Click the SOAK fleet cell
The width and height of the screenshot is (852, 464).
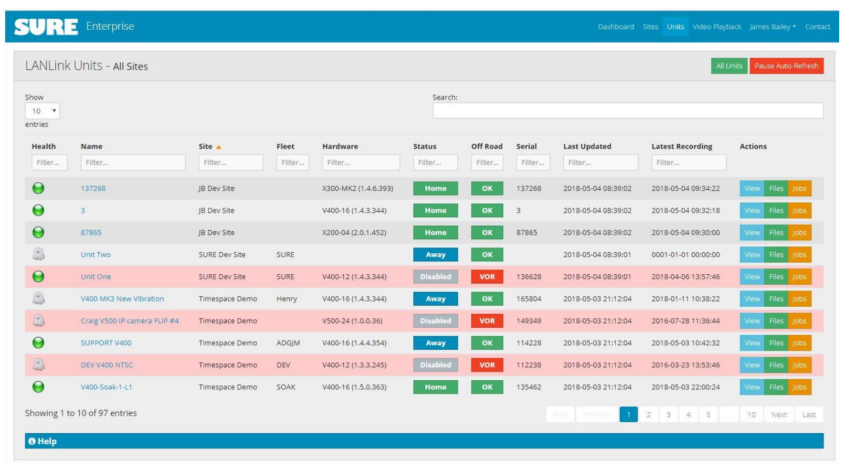[286, 387]
